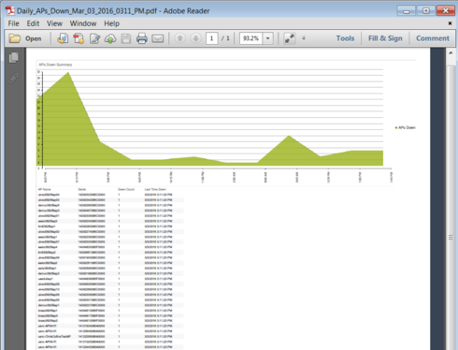Click the edit/sign document icon
The height and width of the screenshot is (350, 458).
(x=94, y=38)
